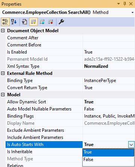Select the Permanent Model Id property

click(x=44, y=59)
